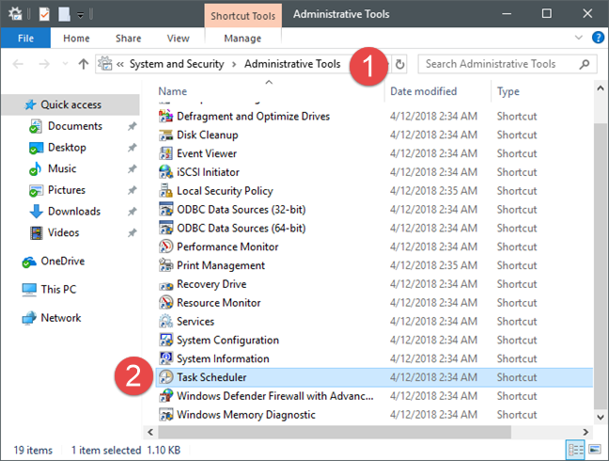Click the Properties icon in quick access toolbar
The image size is (609, 461).
click(x=44, y=15)
